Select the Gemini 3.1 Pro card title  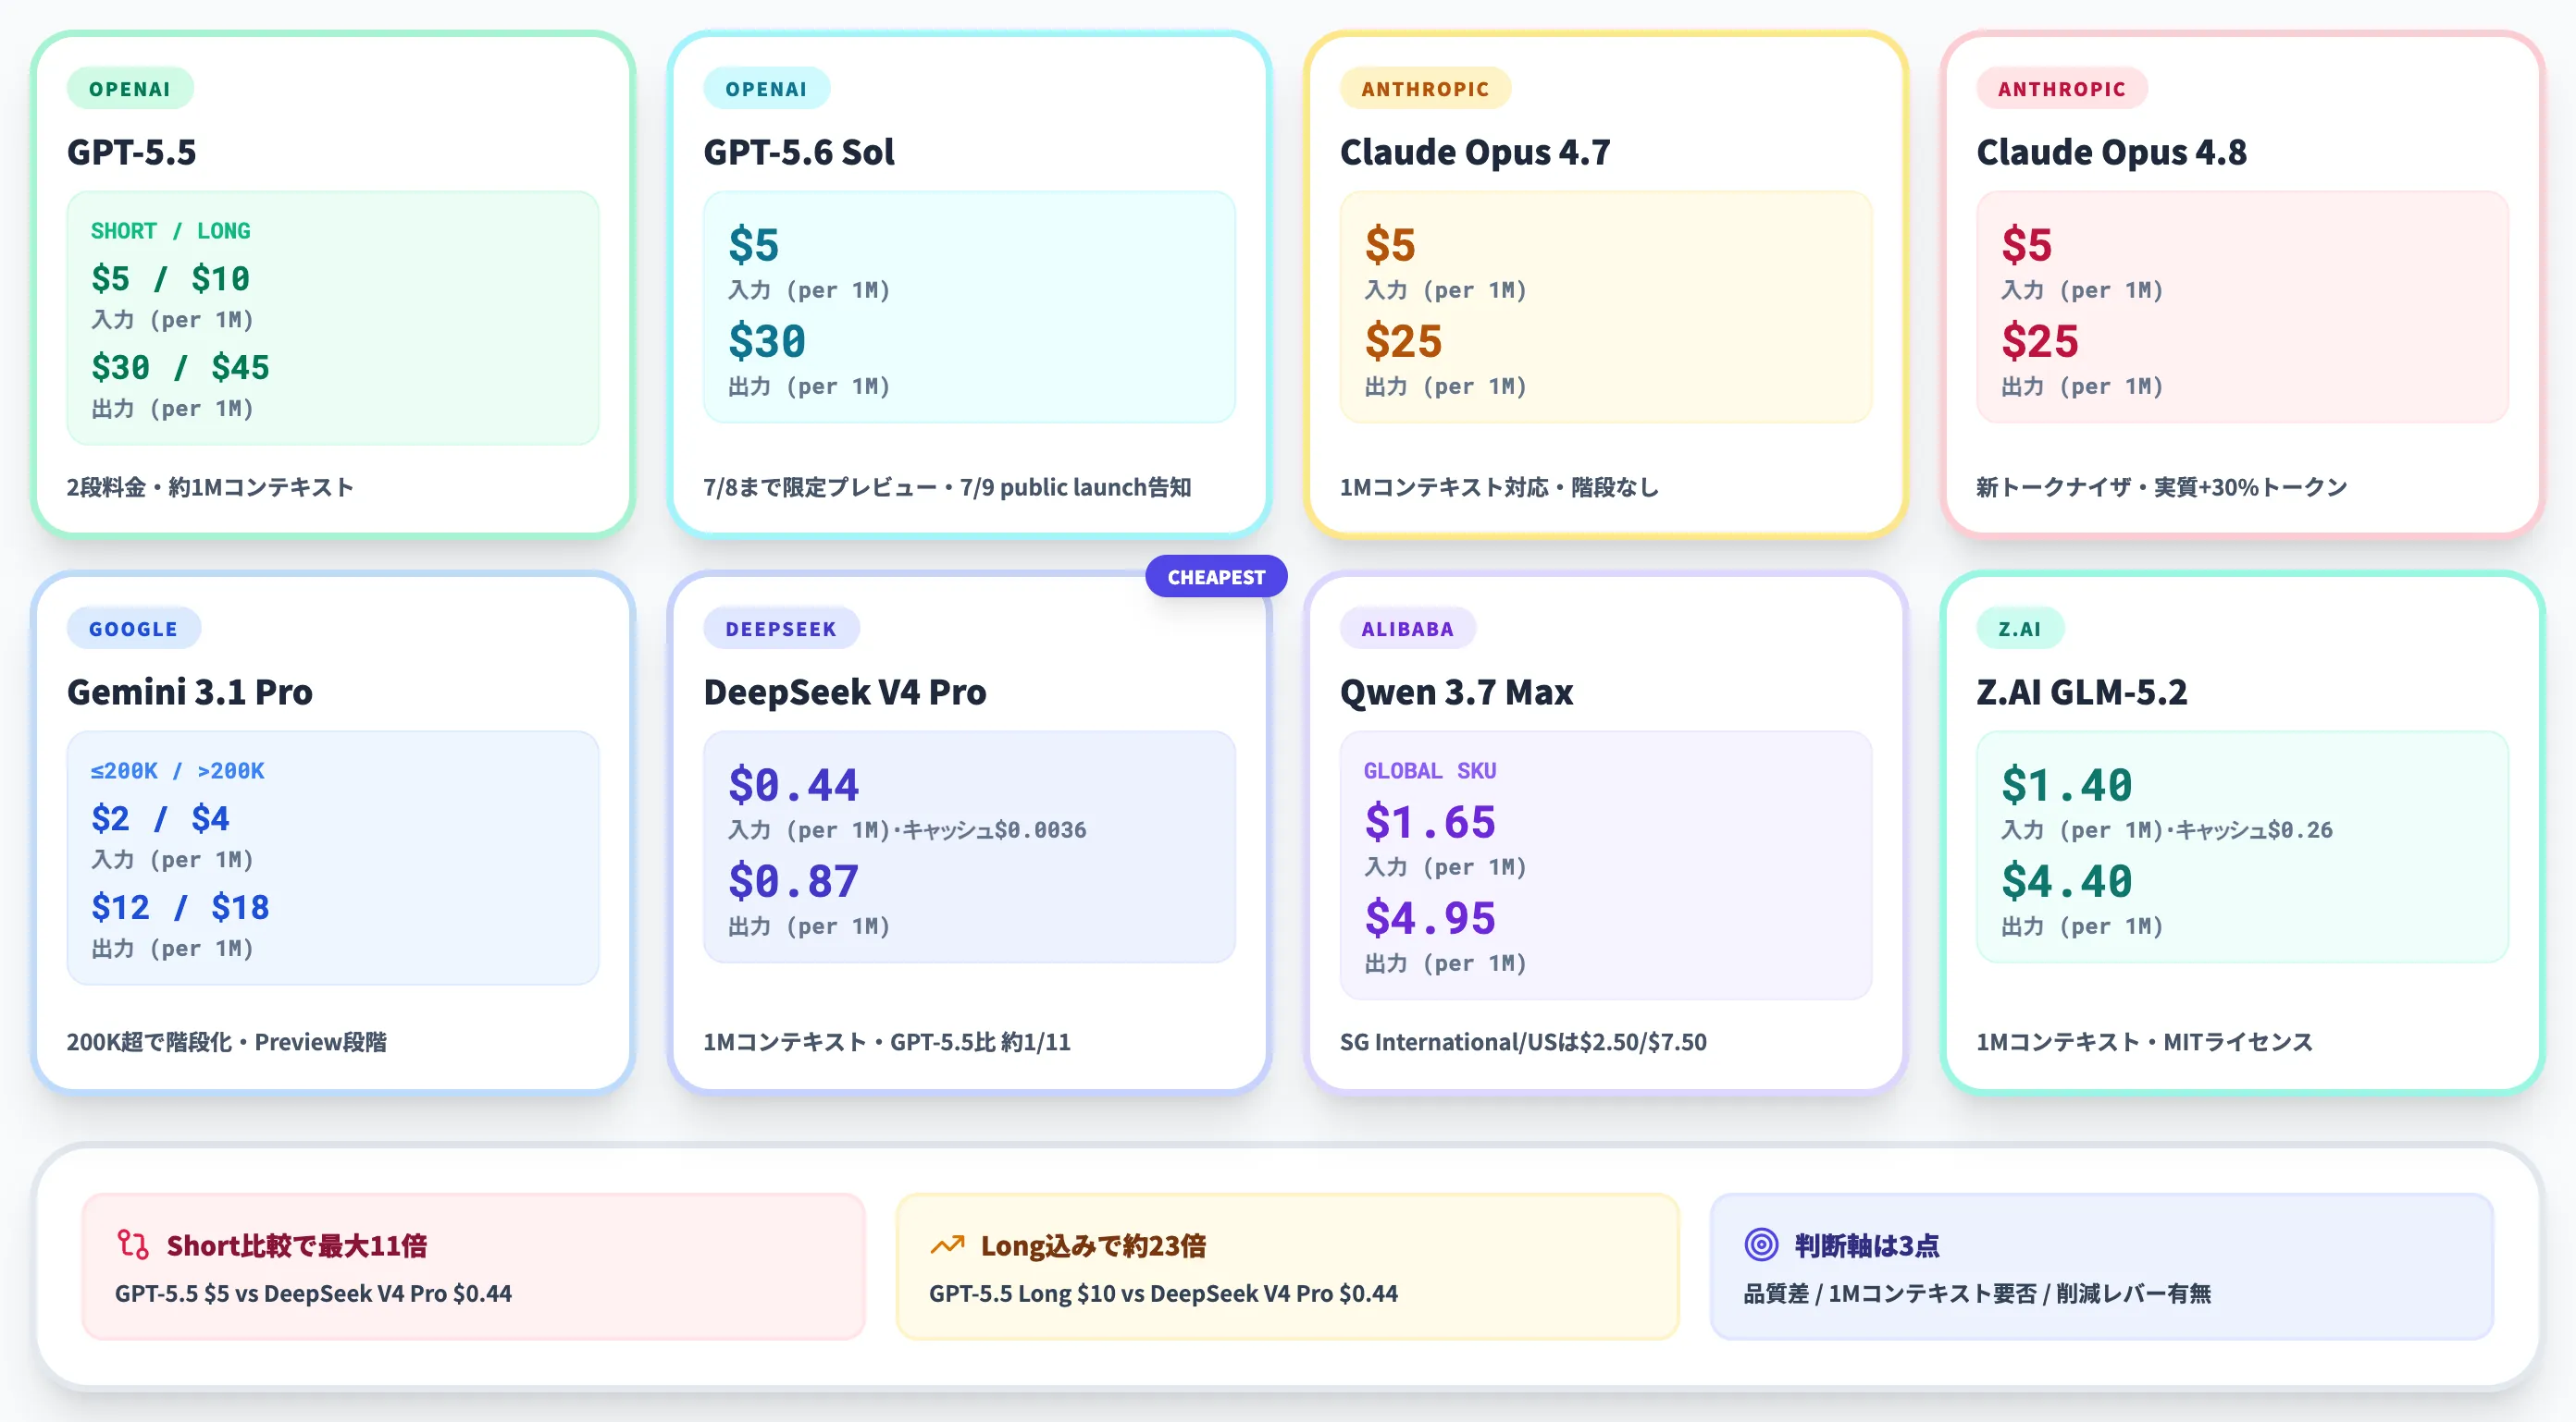[x=190, y=692]
